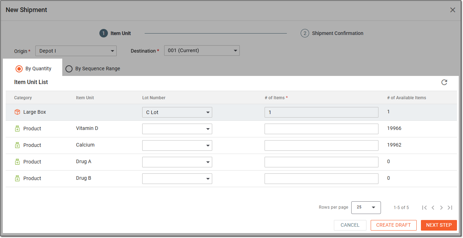Go to the first page of results
The width and height of the screenshot is (463, 238).
tap(424, 208)
